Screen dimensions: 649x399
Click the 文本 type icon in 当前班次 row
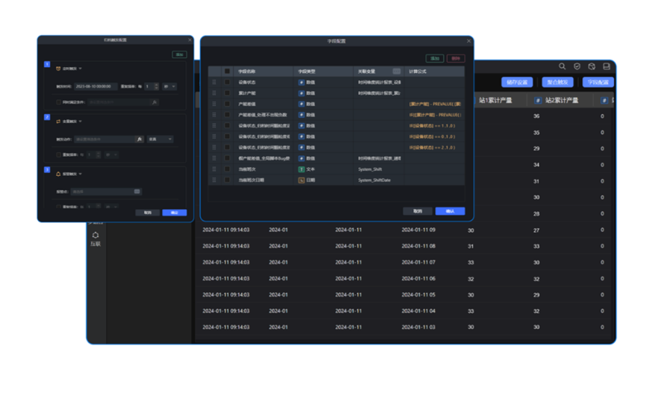[x=301, y=169]
